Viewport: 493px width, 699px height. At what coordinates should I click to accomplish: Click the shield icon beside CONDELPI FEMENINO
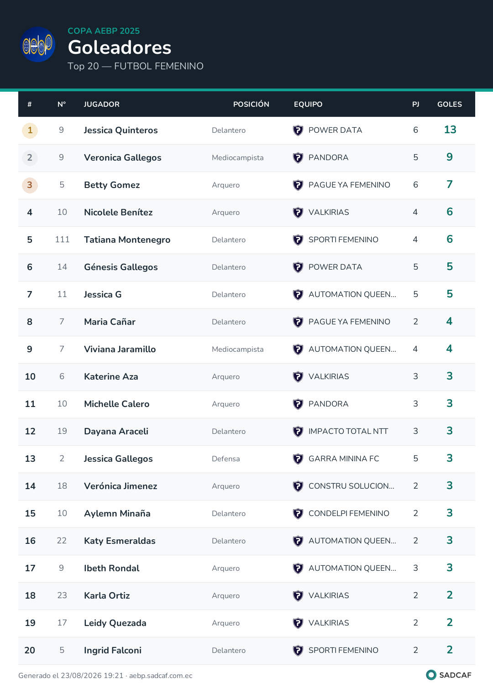pyautogui.click(x=298, y=514)
